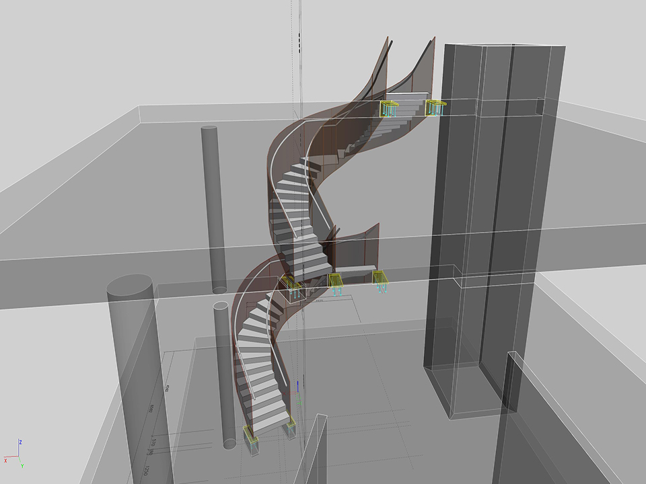Click the bottom-right stair base support
The height and width of the screenshot is (484, 646).
coord(290,427)
